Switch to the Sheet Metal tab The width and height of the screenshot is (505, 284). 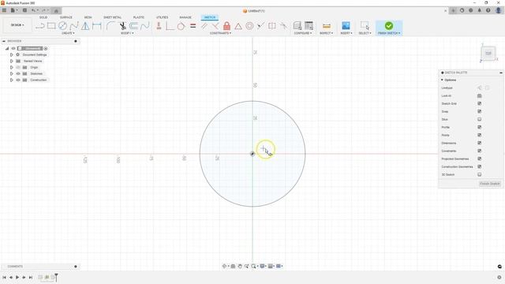pos(112,17)
